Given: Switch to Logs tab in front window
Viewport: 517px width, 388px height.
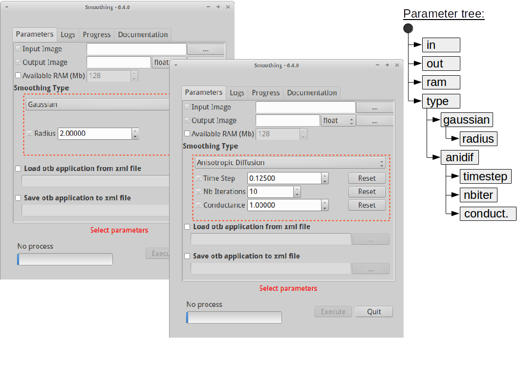Looking at the screenshot, I should 237,93.
